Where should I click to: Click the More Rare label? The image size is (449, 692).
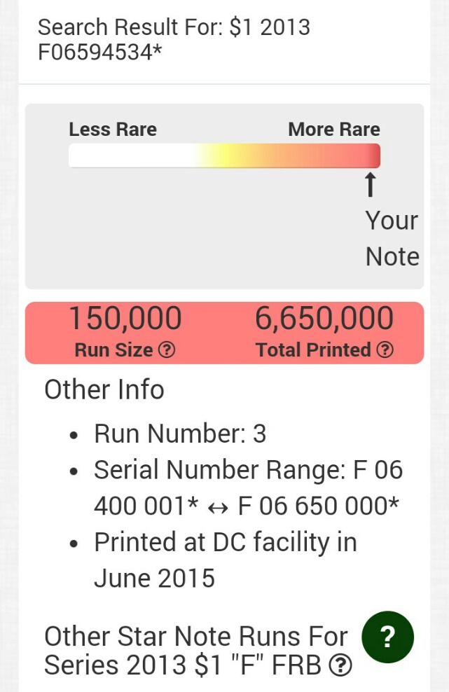(x=334, y=130)
